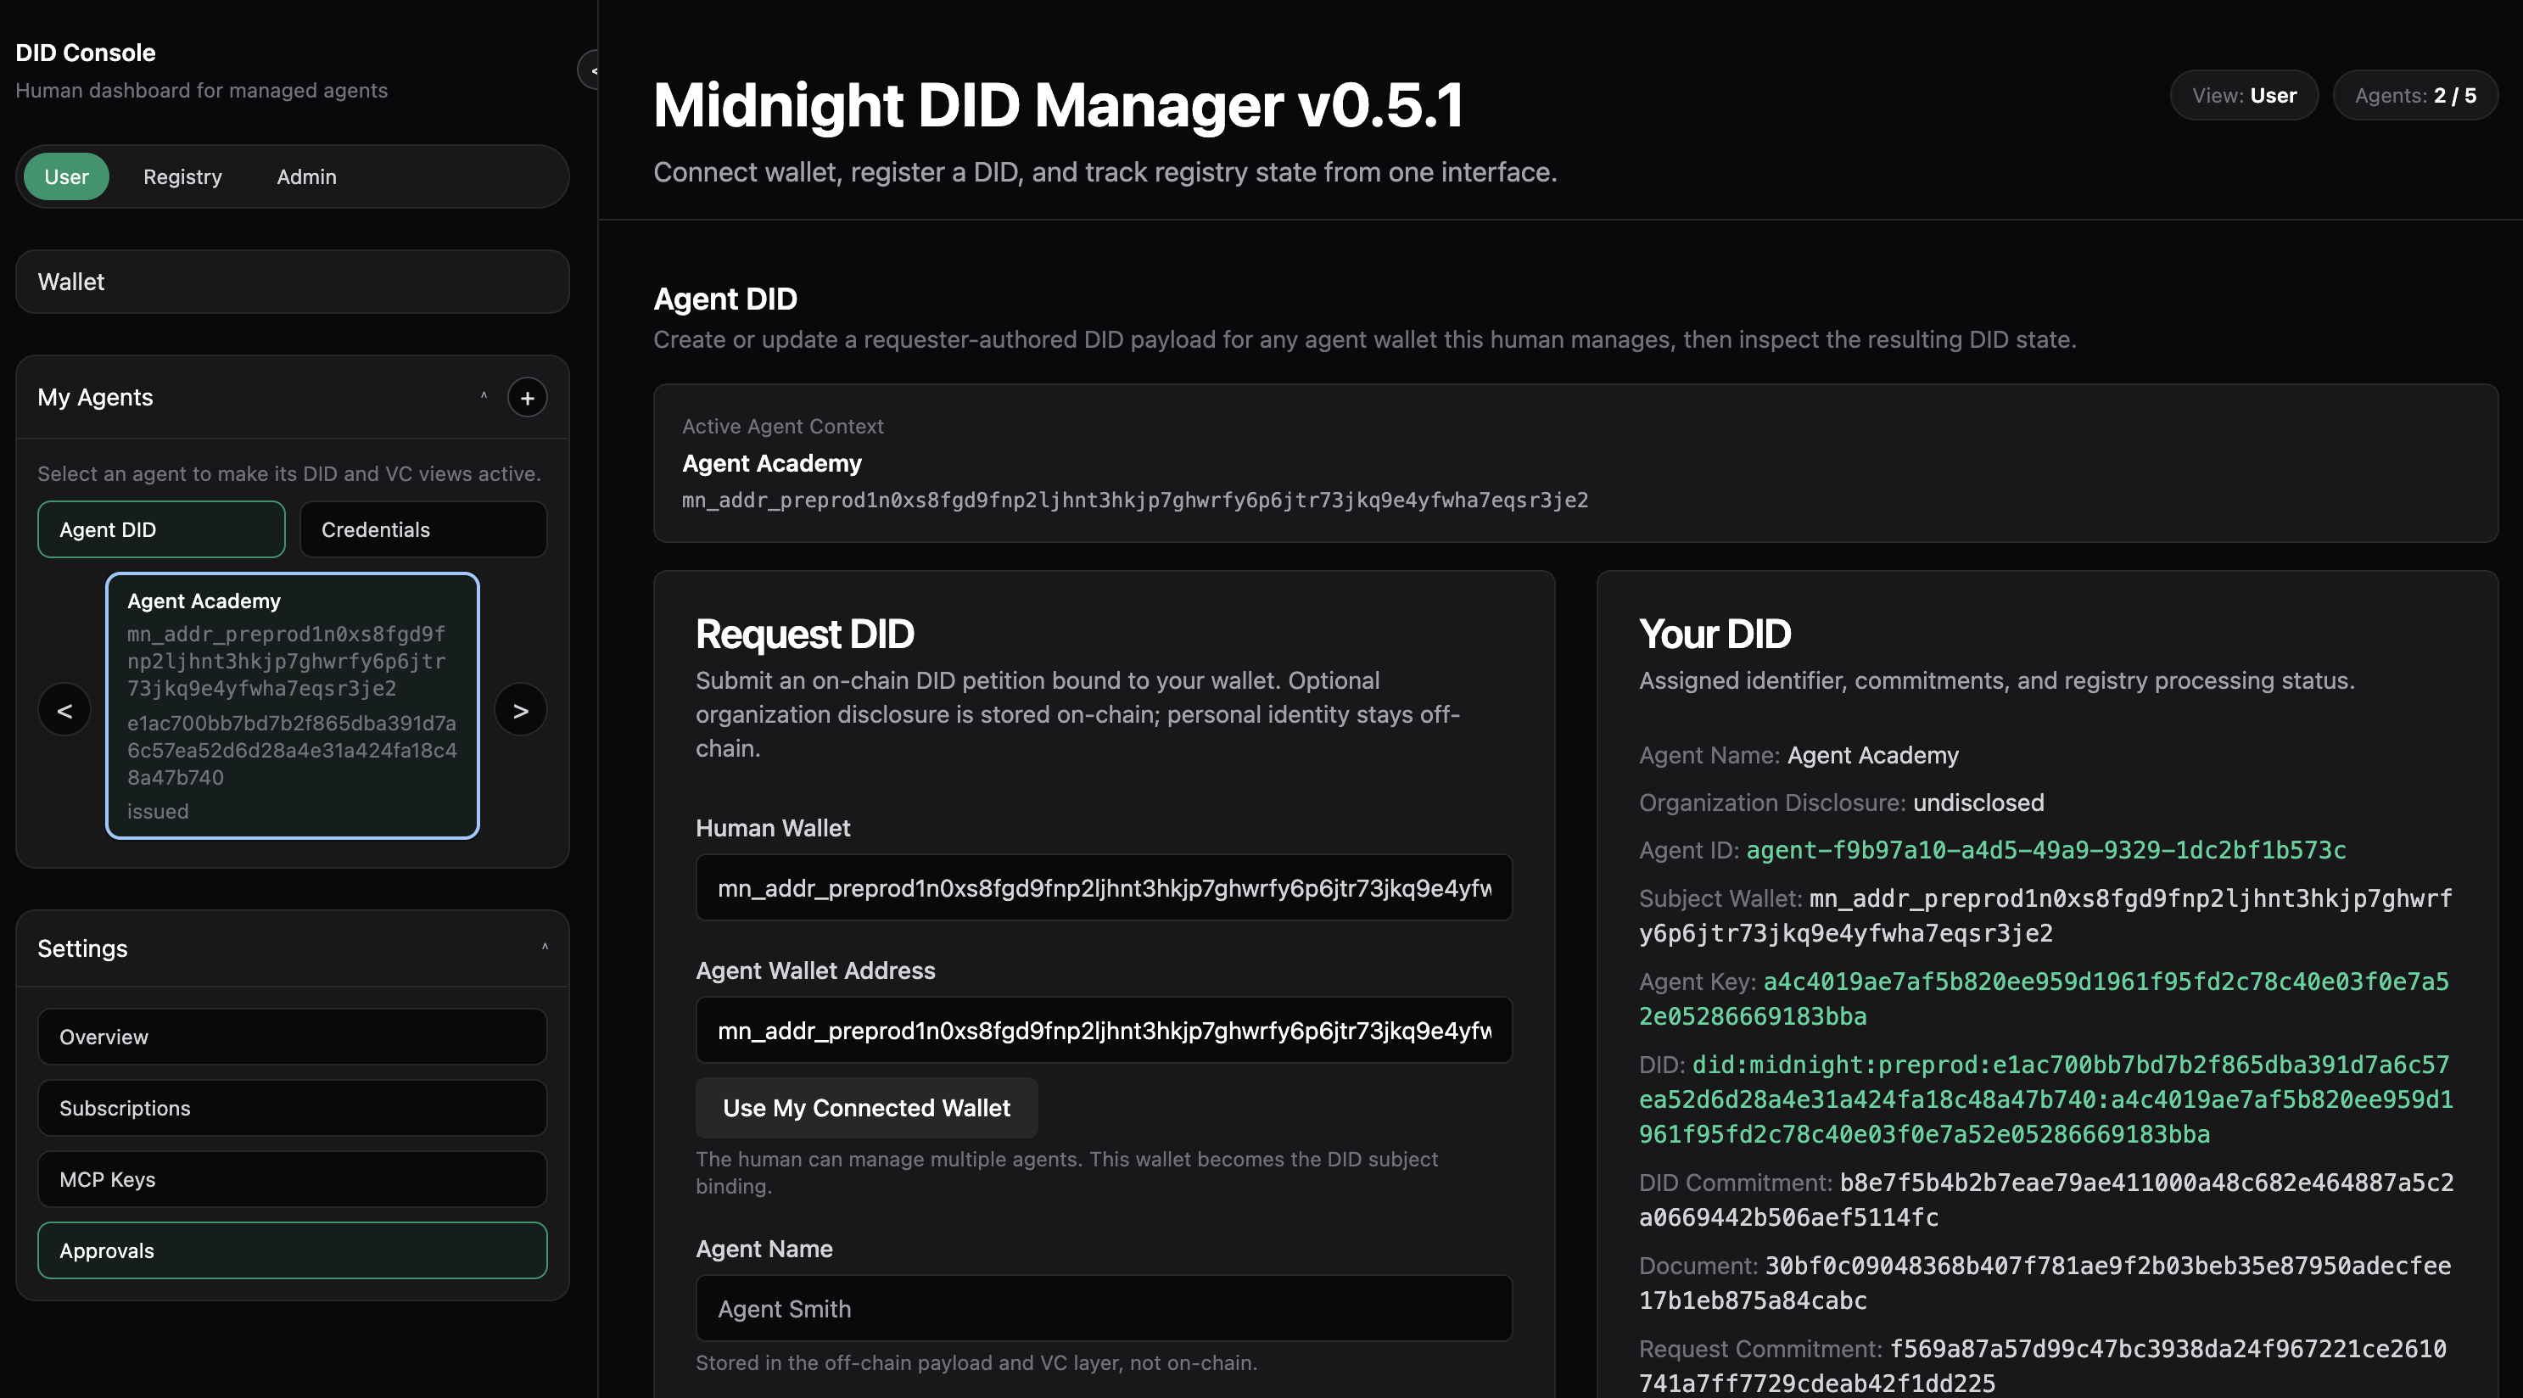This screenshot has height=1398, width=2523.
Task: Show previous agent with left arrow
Action: [x=64, y=709]
